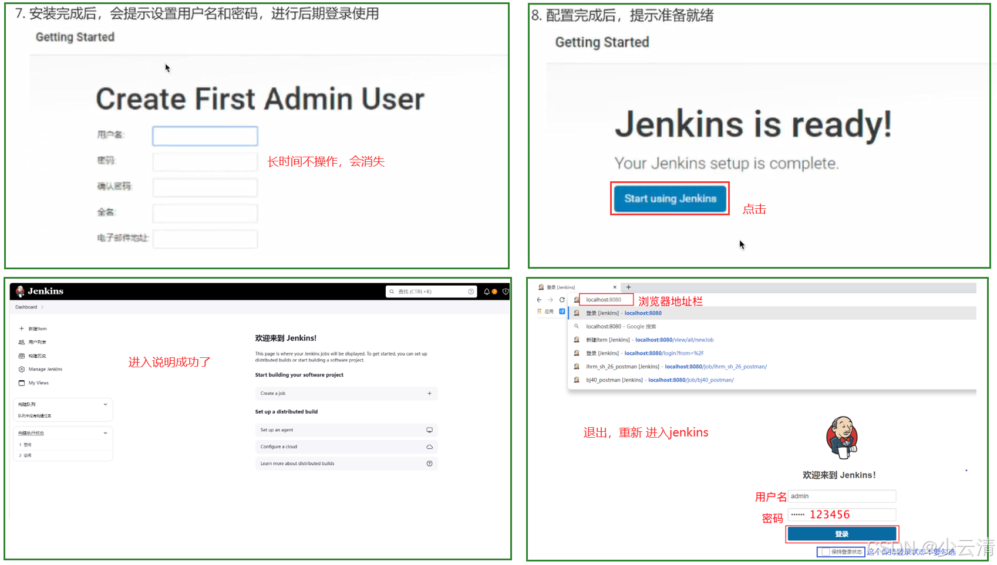Click the browser forward arrow
997x565 pixels.
(551, 300)
